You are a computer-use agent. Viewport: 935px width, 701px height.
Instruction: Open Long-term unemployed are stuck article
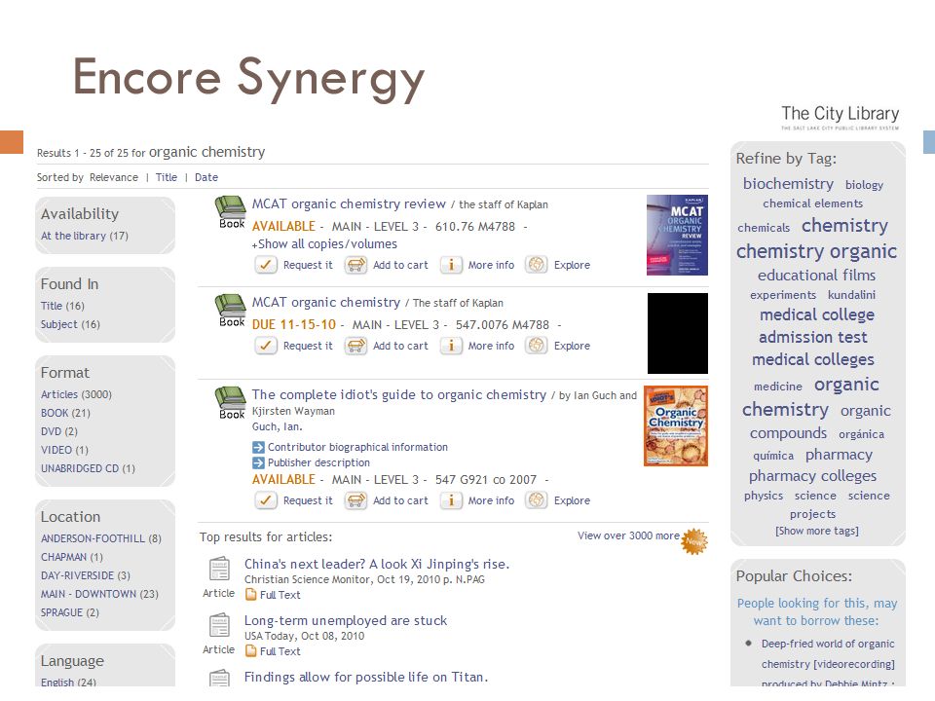tap(346, 620)
